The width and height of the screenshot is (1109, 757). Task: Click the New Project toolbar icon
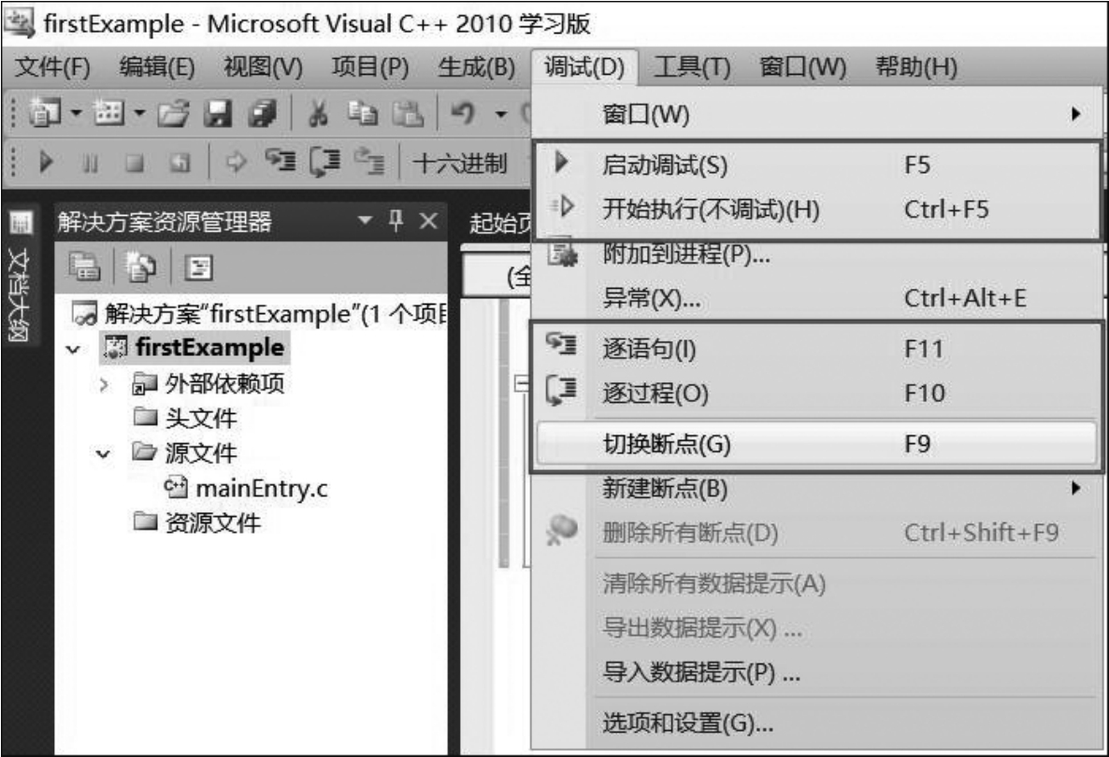click(45, 113)
